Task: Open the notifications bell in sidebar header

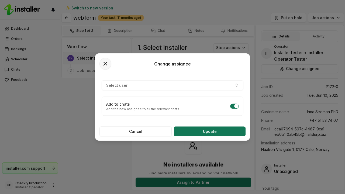Action: tap(53, 10)
